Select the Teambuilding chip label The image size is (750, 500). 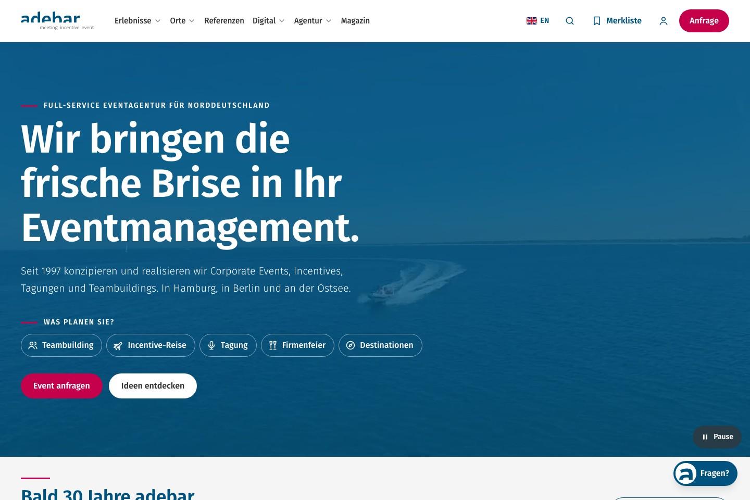[68, 345]
